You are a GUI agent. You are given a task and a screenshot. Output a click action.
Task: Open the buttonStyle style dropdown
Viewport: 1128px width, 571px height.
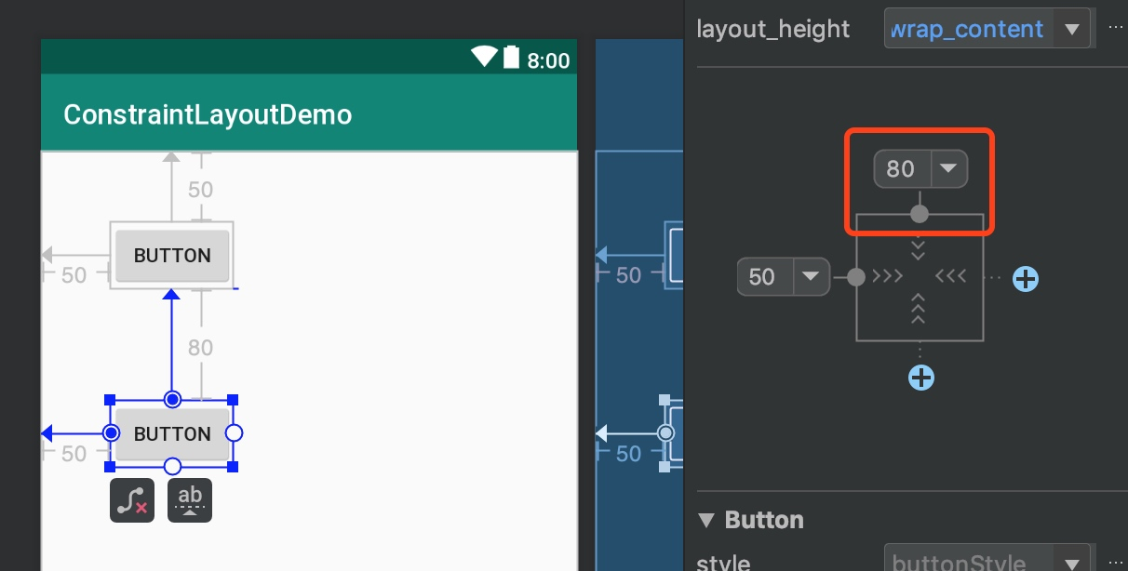pyautogui.click(x=1071, y=562)
